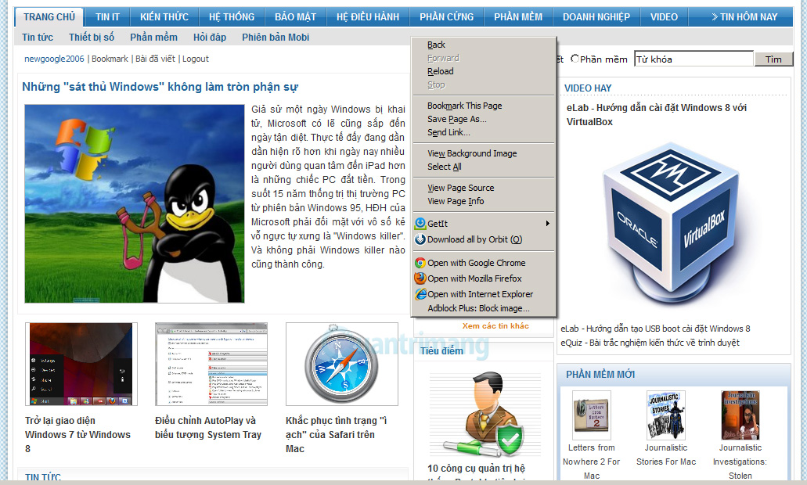Click the GetIt download icon in context menu
The height and width of the screenshot is (485, 807).
pos(420,223)
